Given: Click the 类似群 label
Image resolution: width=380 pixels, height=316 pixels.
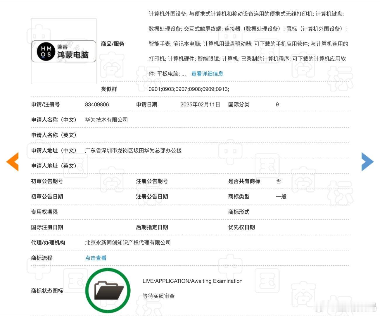Looking at the screenshot, I should 109,89.
